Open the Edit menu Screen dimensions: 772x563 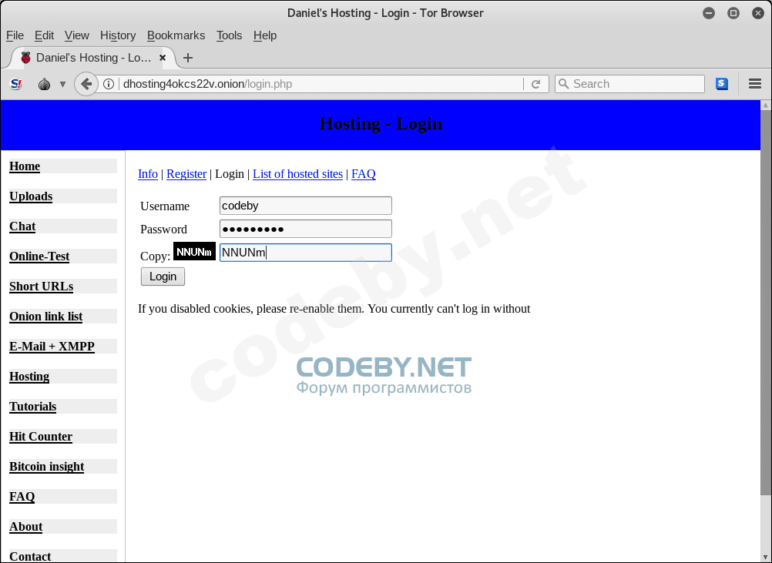pyautogui.click(x=45, y=35)
